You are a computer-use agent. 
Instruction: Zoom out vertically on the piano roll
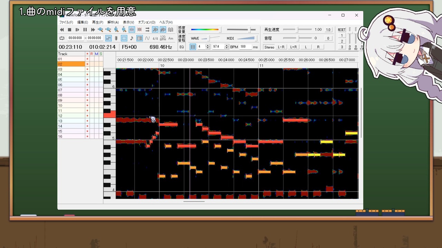(x=124, y=30)
